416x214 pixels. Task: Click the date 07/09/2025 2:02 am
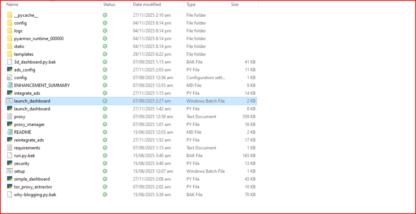[152, 187]
